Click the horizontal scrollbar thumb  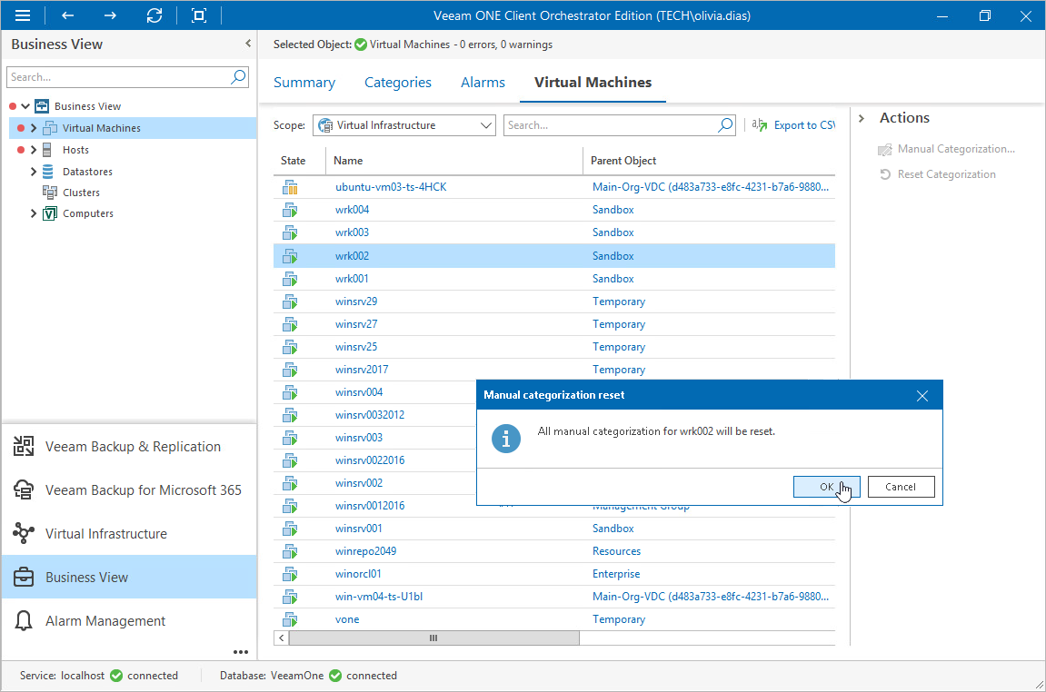433,638
